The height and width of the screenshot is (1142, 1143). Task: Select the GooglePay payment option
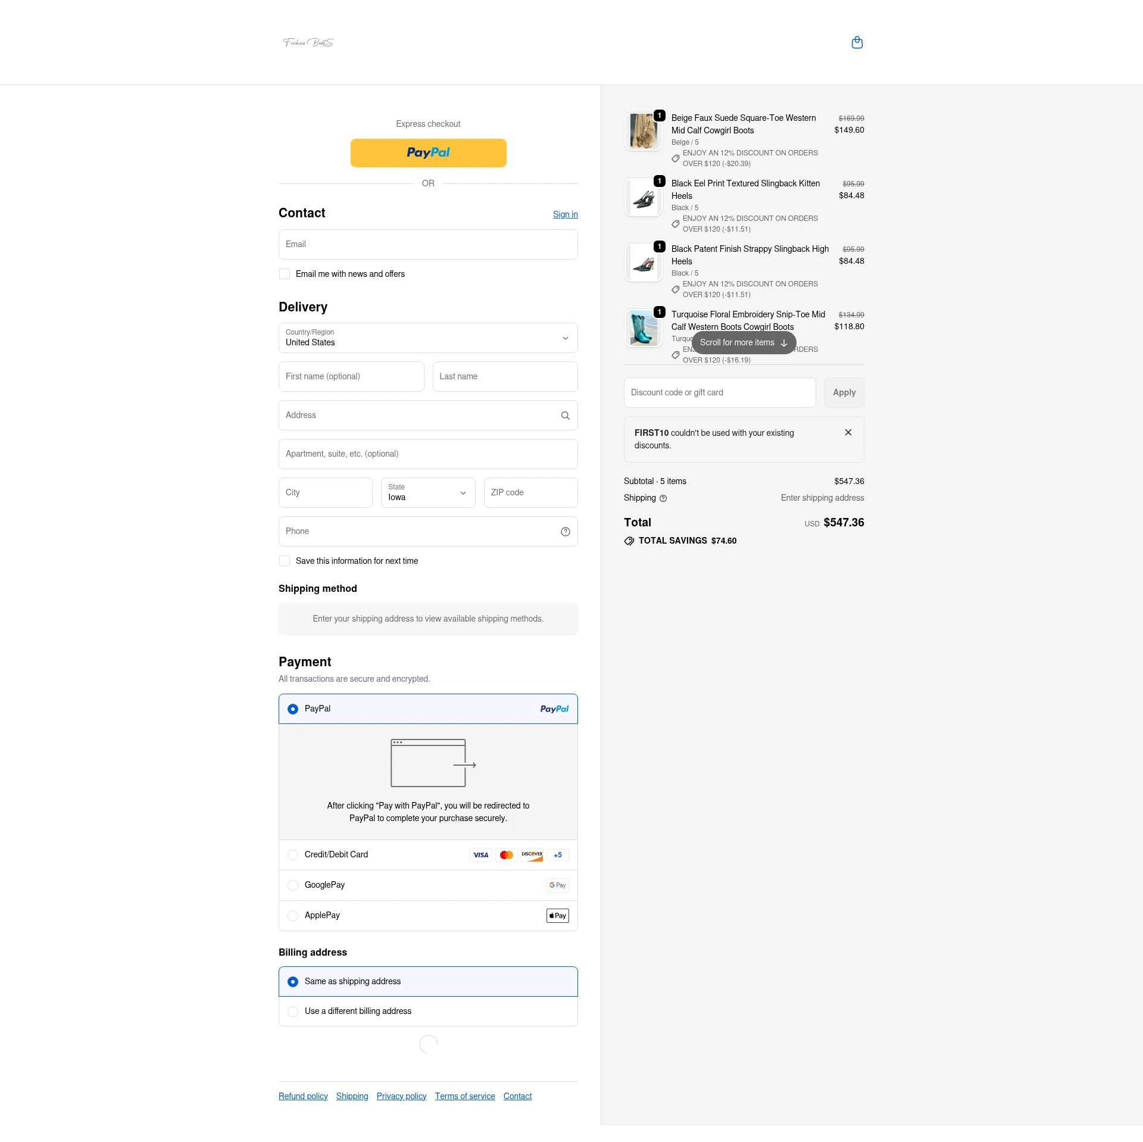pyautogui.click(x=293, y=885)
